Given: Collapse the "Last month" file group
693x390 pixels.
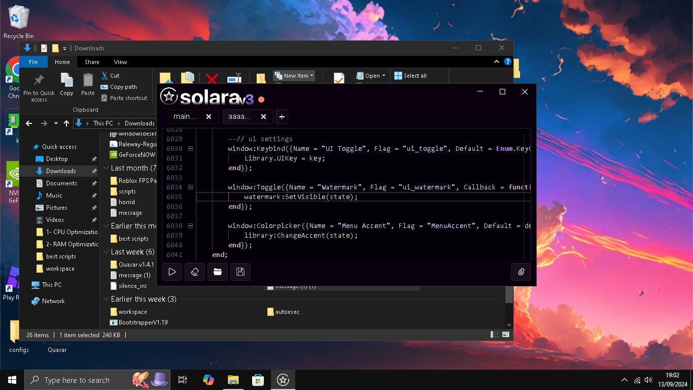Looking at the screenshot, I should point(106,168).
